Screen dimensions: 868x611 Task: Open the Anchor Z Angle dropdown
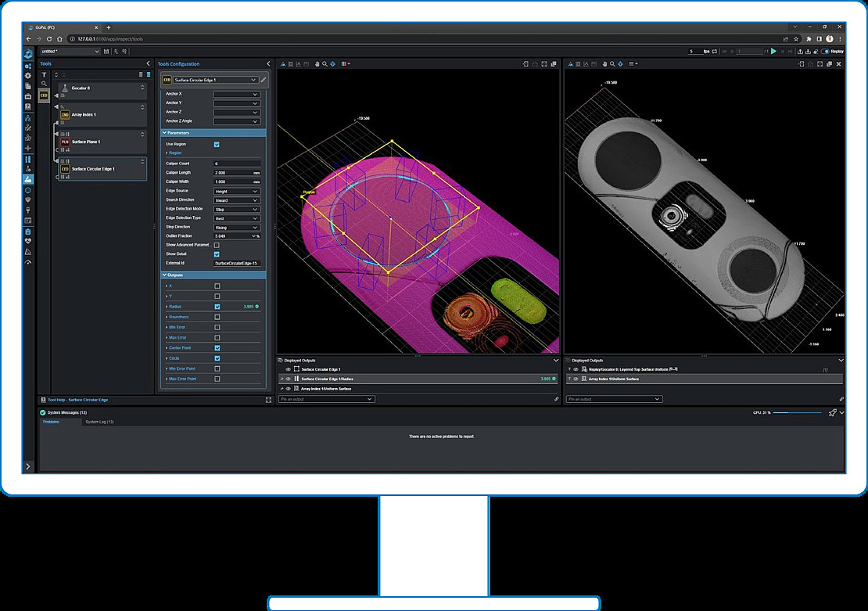pos(236,121)
